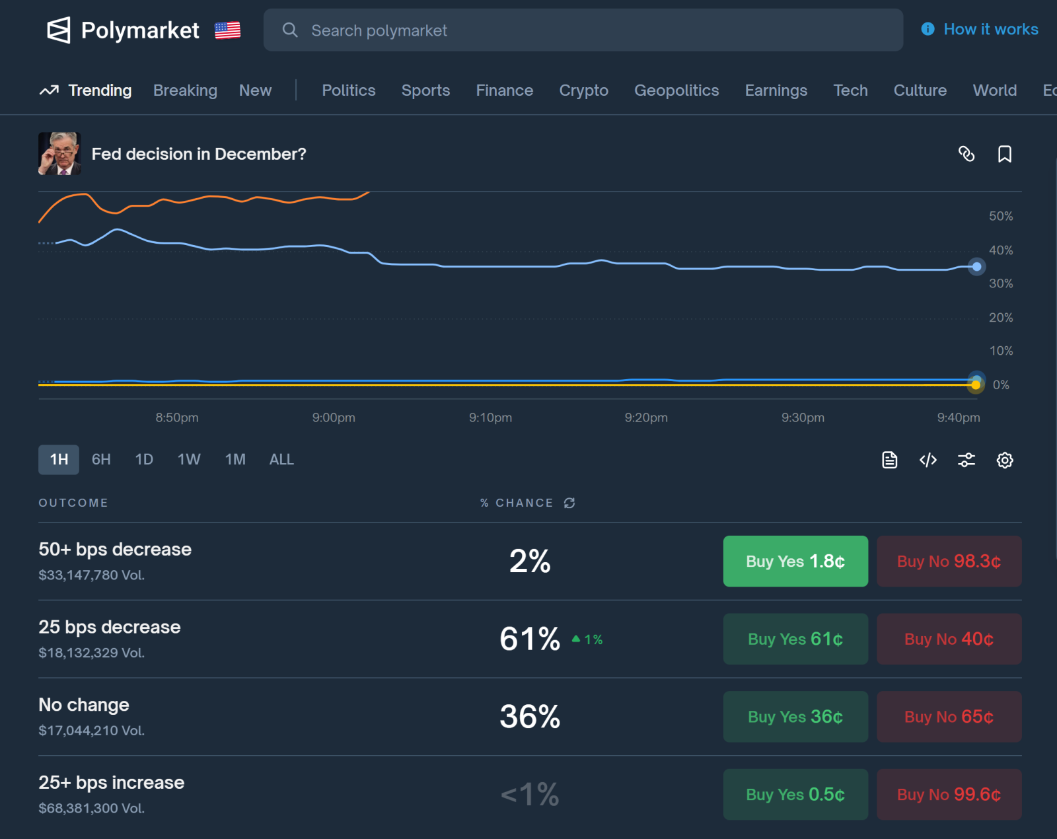Select the No change outcome row

click(x=530, y=717)
